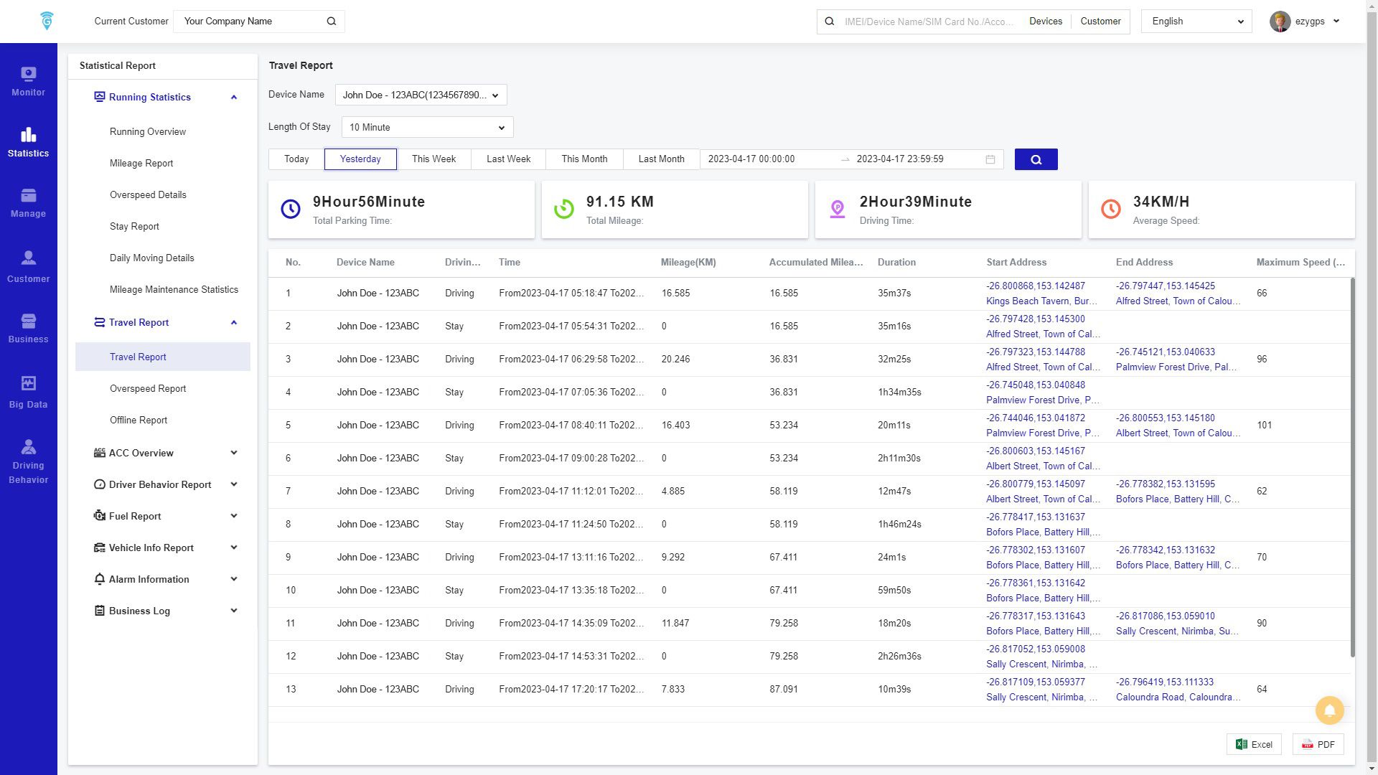This screenshot has height=775, width=1378.
Task: Open the Overspeed Report menu item
Action: pos(147,388)
